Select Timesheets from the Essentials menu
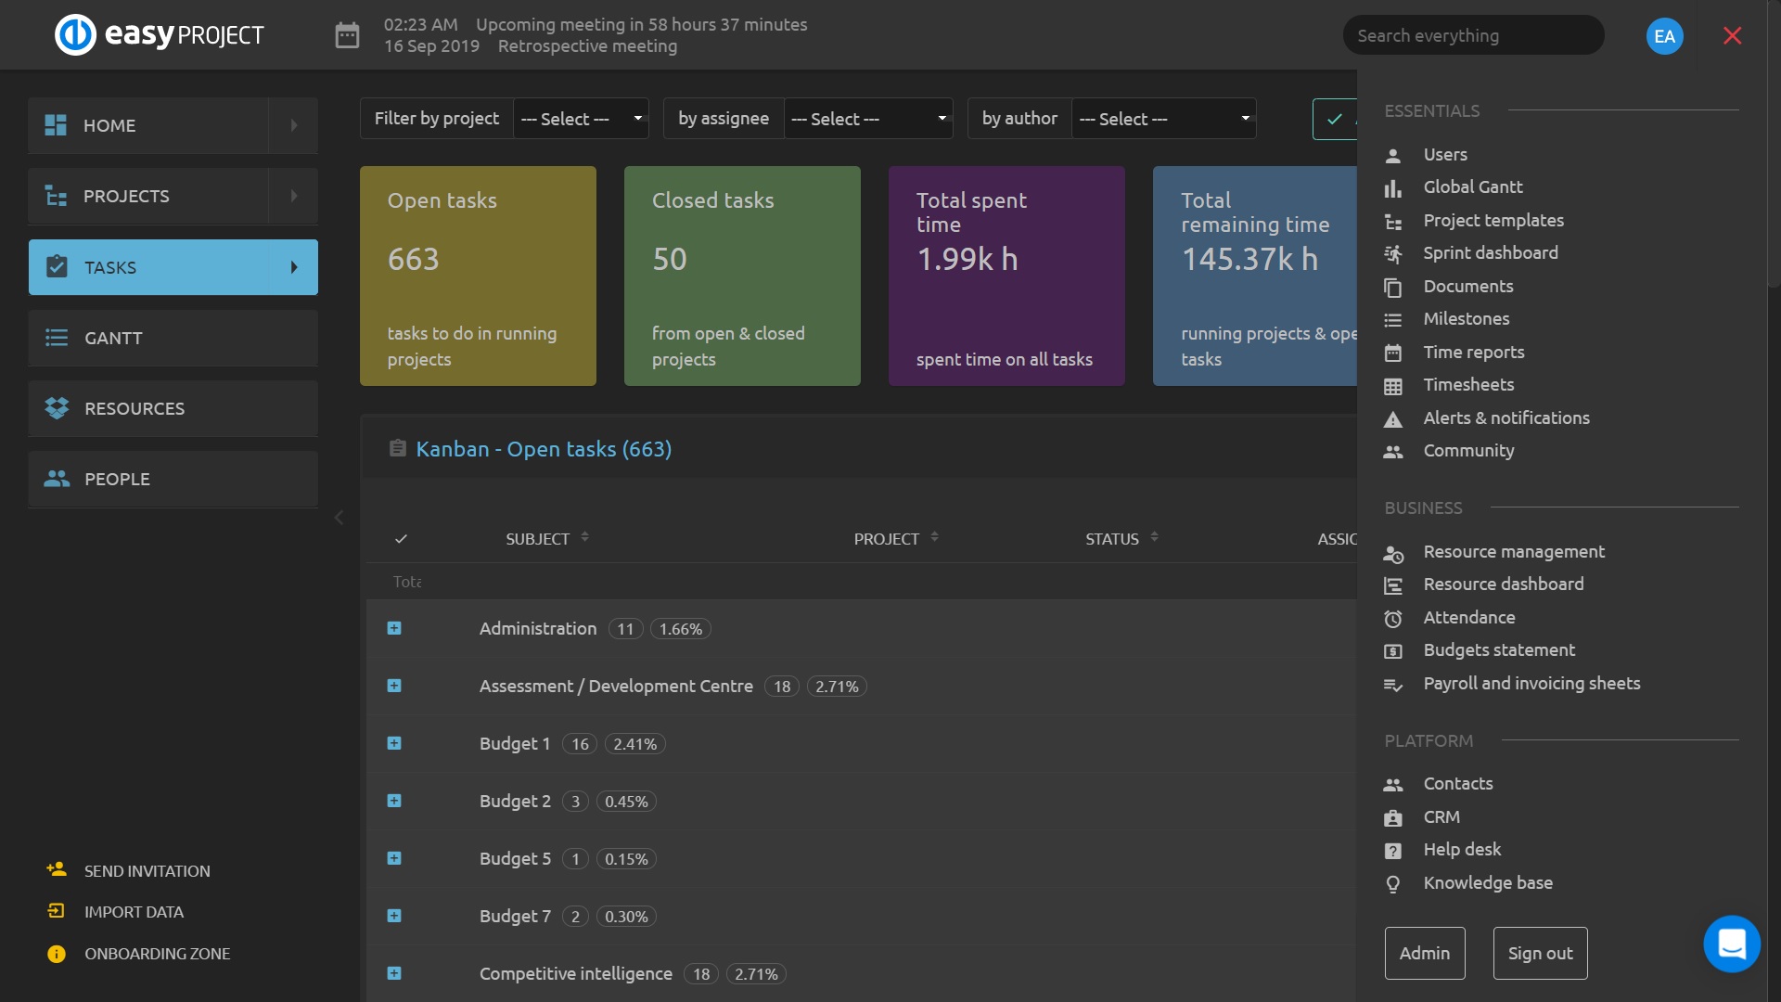 1468,385
